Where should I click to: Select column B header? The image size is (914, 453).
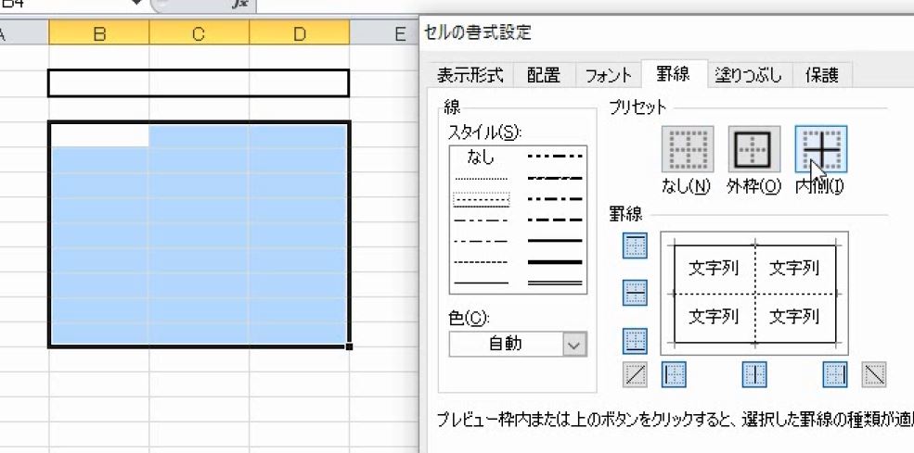99,34
